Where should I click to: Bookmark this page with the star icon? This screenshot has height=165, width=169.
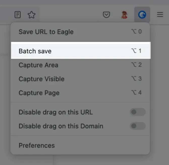coord(32,15)
